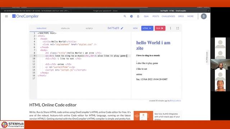The height and width of the screenshot is (129, 230).
Task: Collapse the html tag on line 2
Action: 36,36
